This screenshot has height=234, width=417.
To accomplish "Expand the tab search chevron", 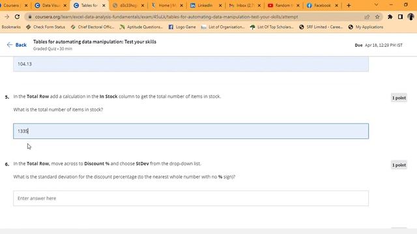I will (376, 5).
